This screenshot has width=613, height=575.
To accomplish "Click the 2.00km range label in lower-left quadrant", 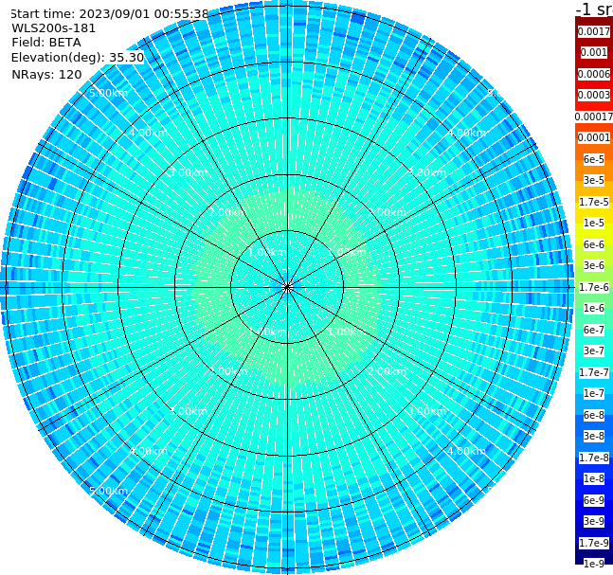I will pyautogui.click(x=228, y=371).
